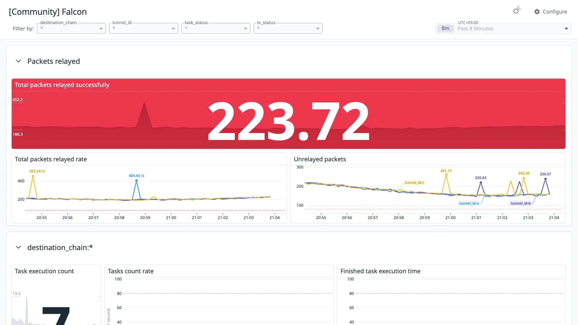Viewport: 578px width, 325px height.
Task: Click the Tasks count rate title
Action: pos(131,271)
